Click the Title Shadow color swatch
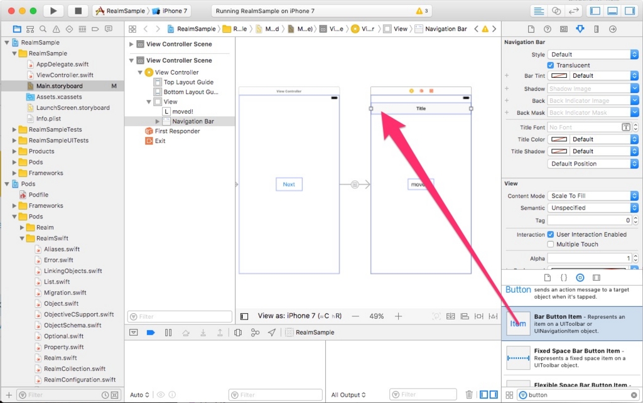The width and height of the screenshot is (643, 403). [559, 151]
